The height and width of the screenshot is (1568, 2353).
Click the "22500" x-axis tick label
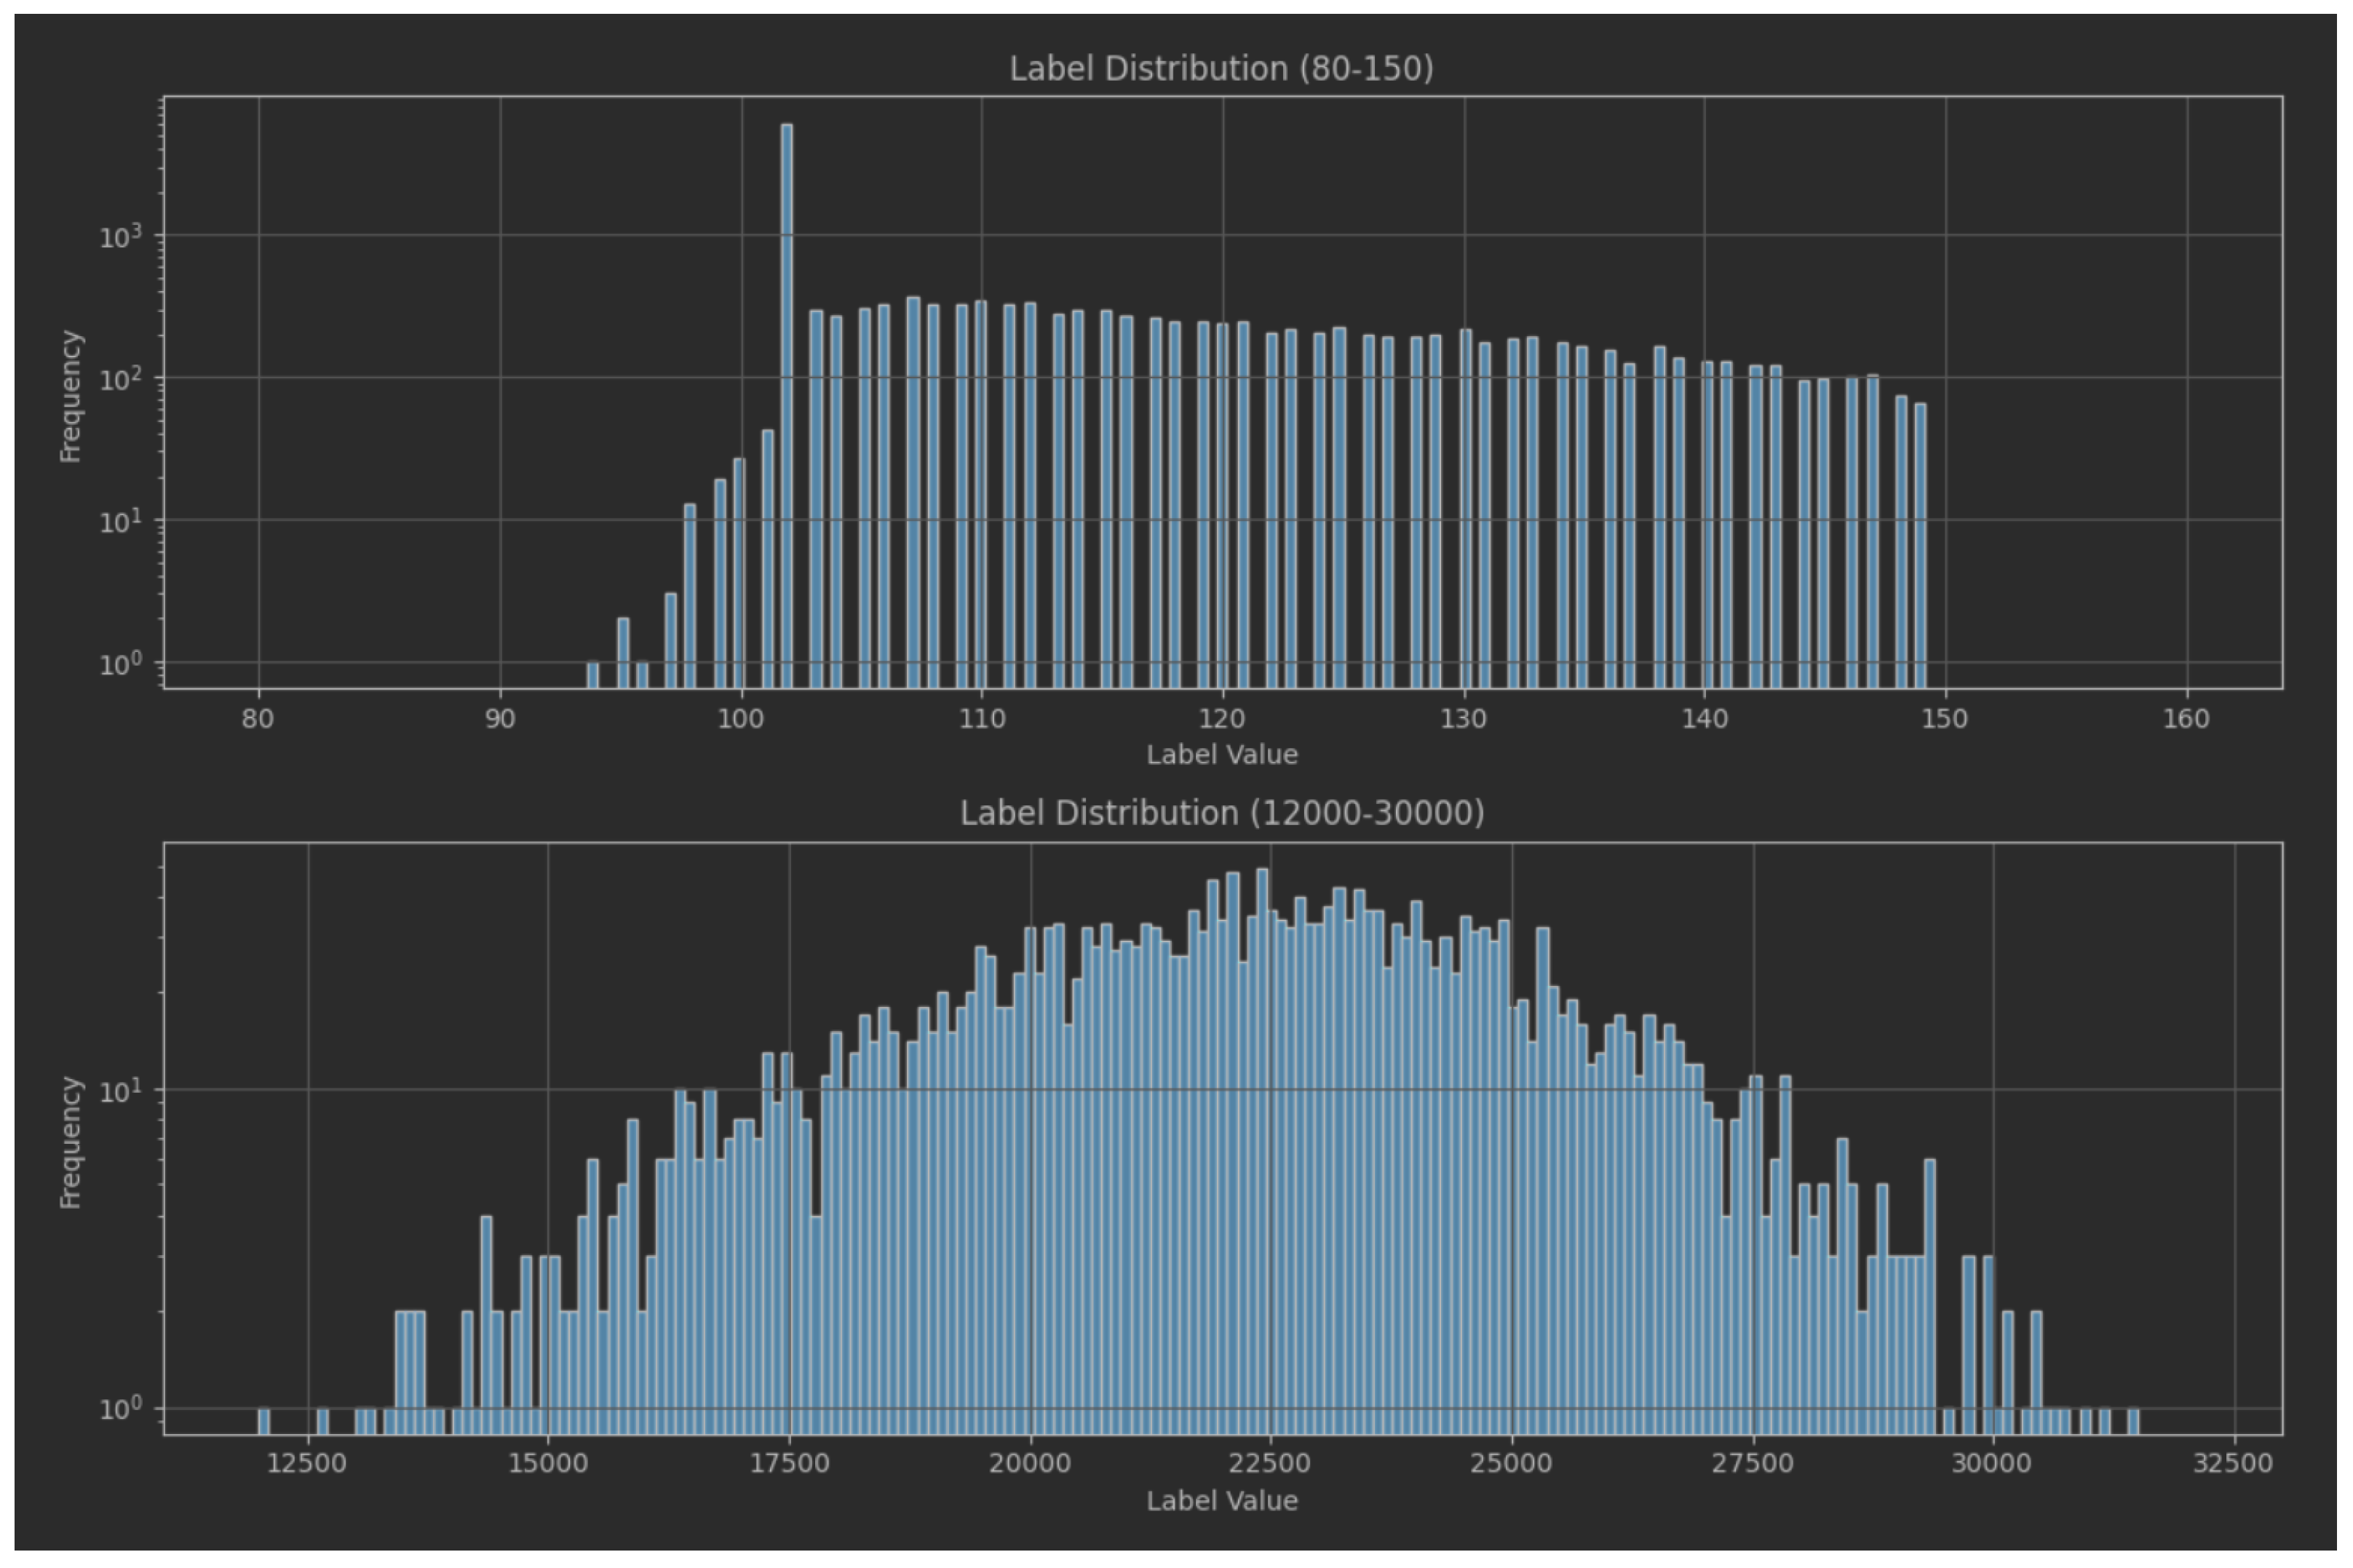point(1270,1463)
